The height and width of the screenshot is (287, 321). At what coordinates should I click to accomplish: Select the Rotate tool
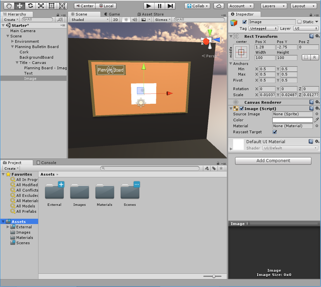(30, 6)
